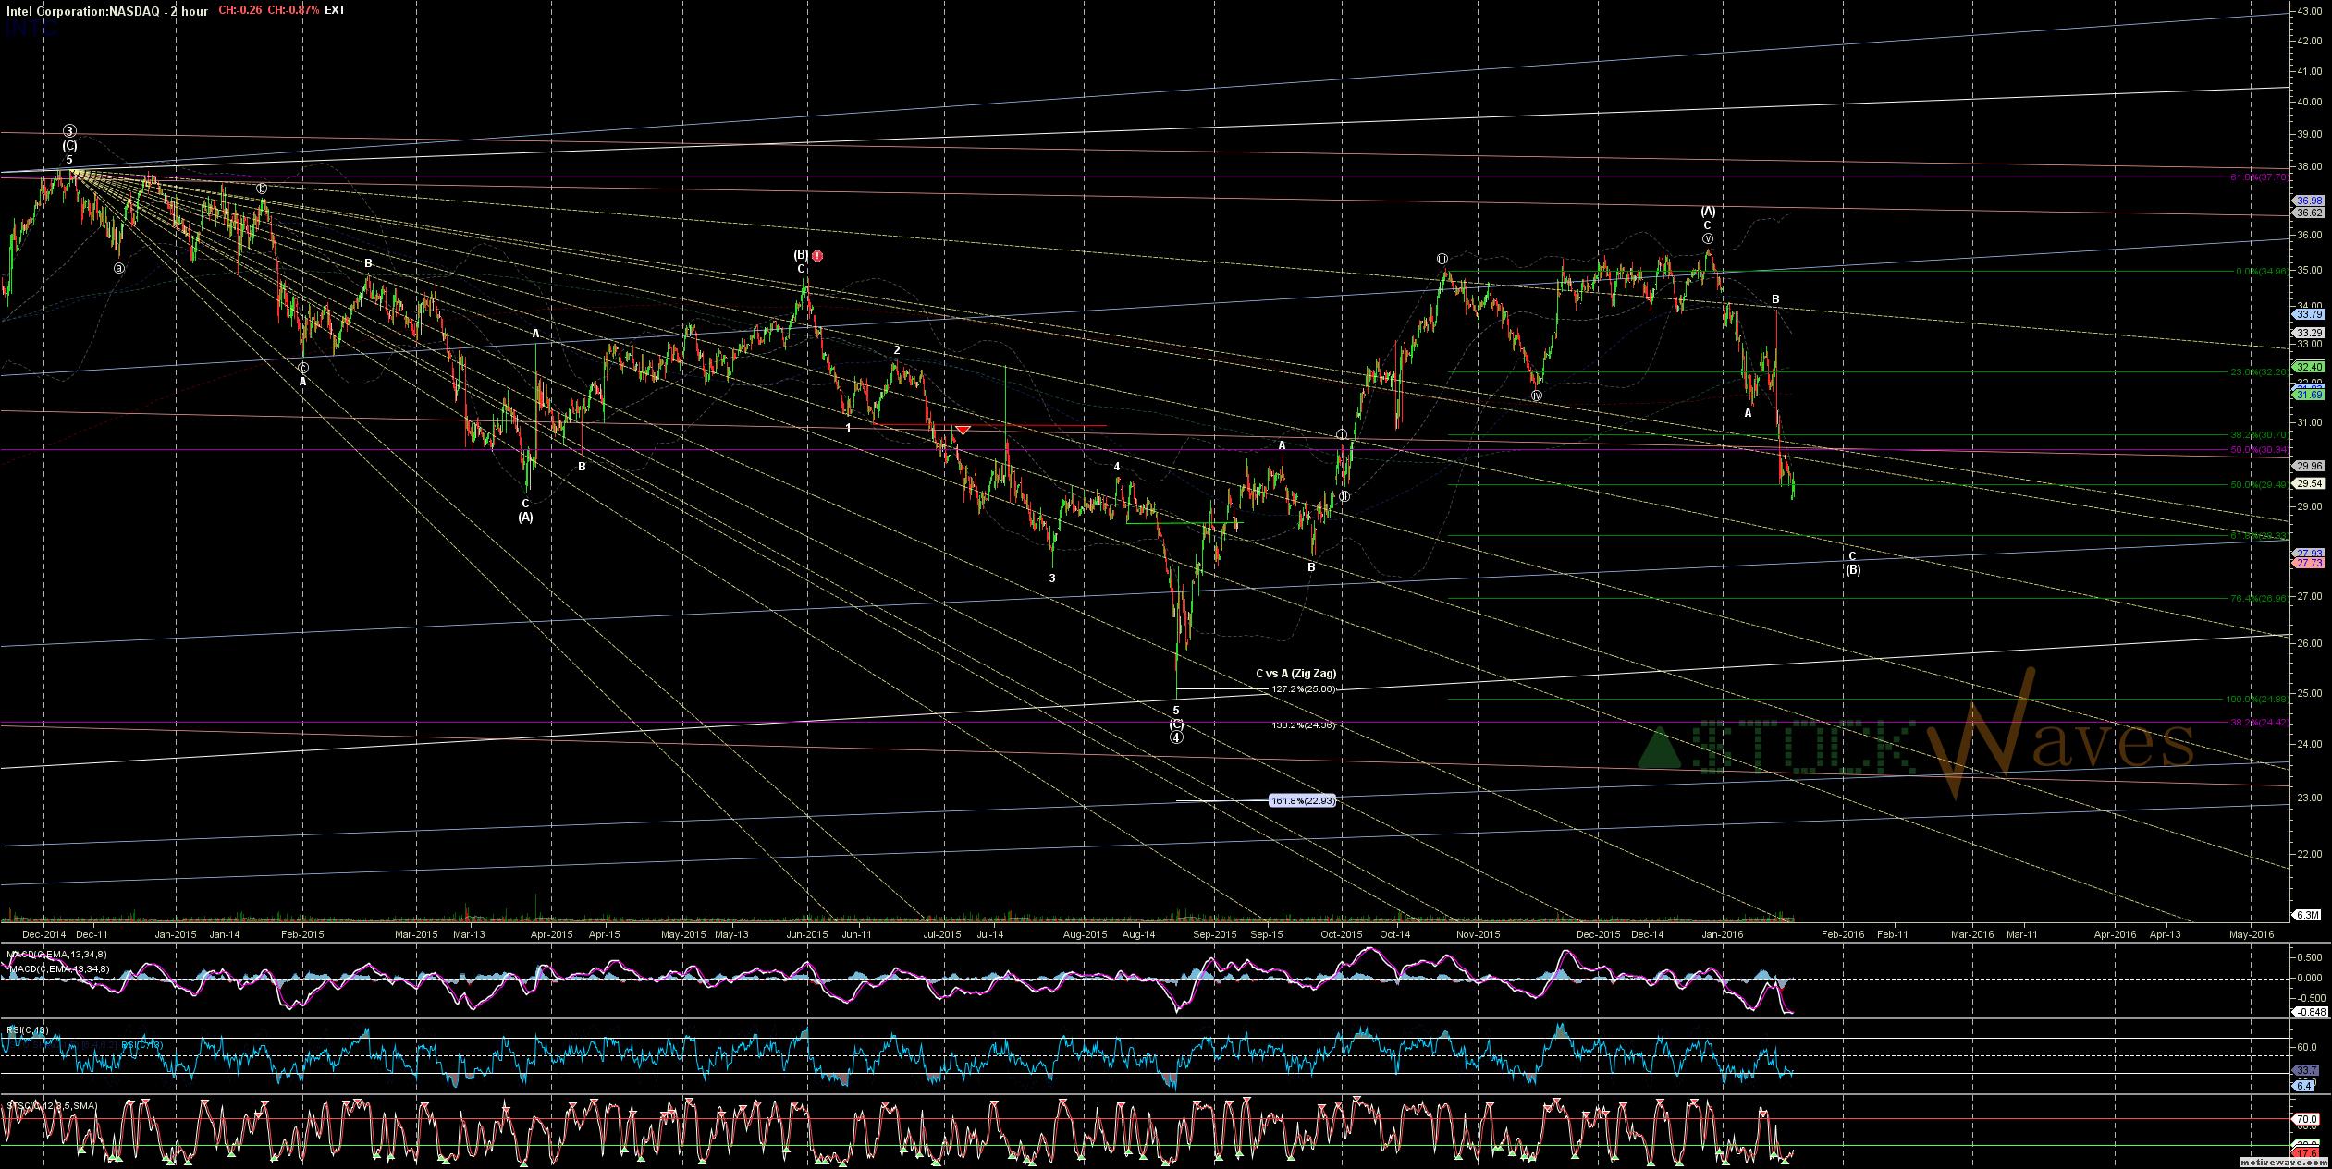The height and width of the screenshot is (1169, 2332).
Task: Select the red downward triangle marker near Jul-2015
Action: coord(963,430)
